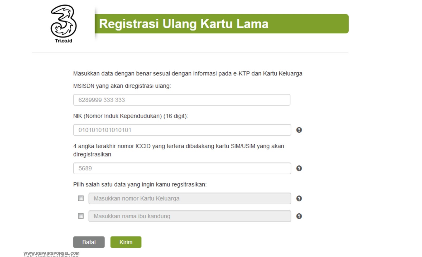422x257 pixels.
Task: Click the Masukkan nama ibu kandung field
Action: click(x=190, y=216)
